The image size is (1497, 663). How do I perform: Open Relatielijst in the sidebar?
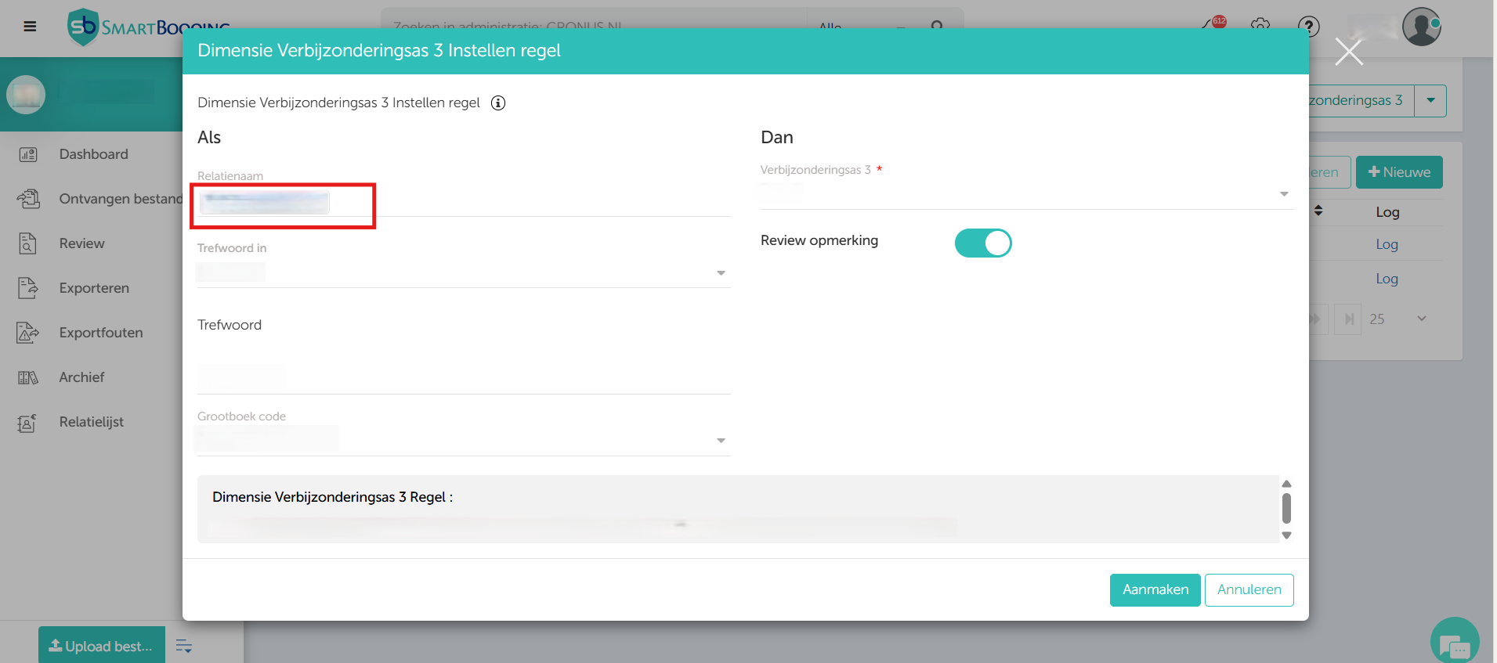(91, 422)
